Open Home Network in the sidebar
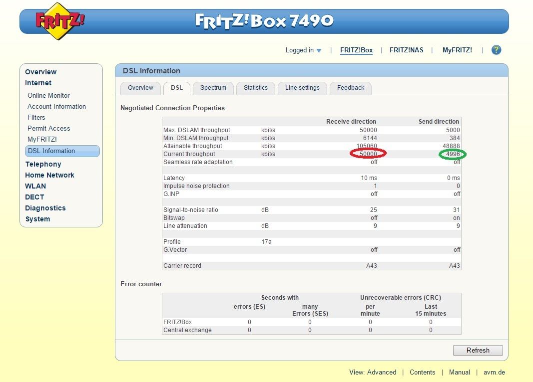Screen dimensions: 533x382 click(x=49, y=175)
